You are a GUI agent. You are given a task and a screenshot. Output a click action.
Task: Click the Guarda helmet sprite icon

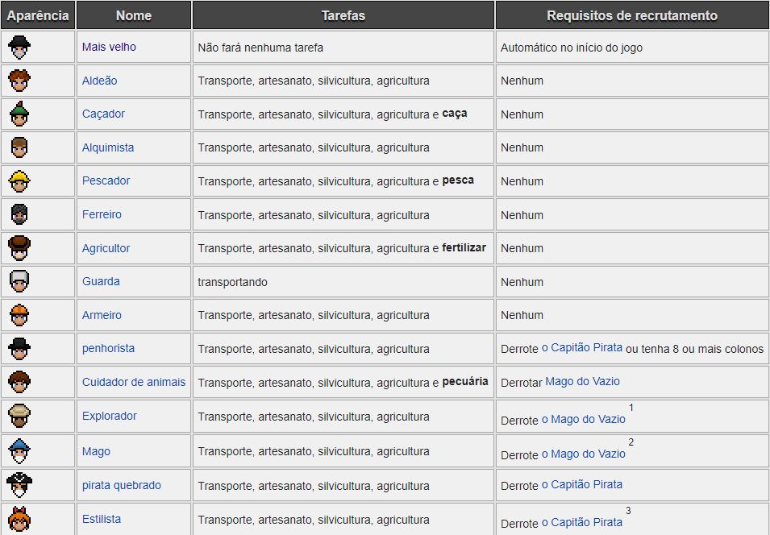coord(19,281)
